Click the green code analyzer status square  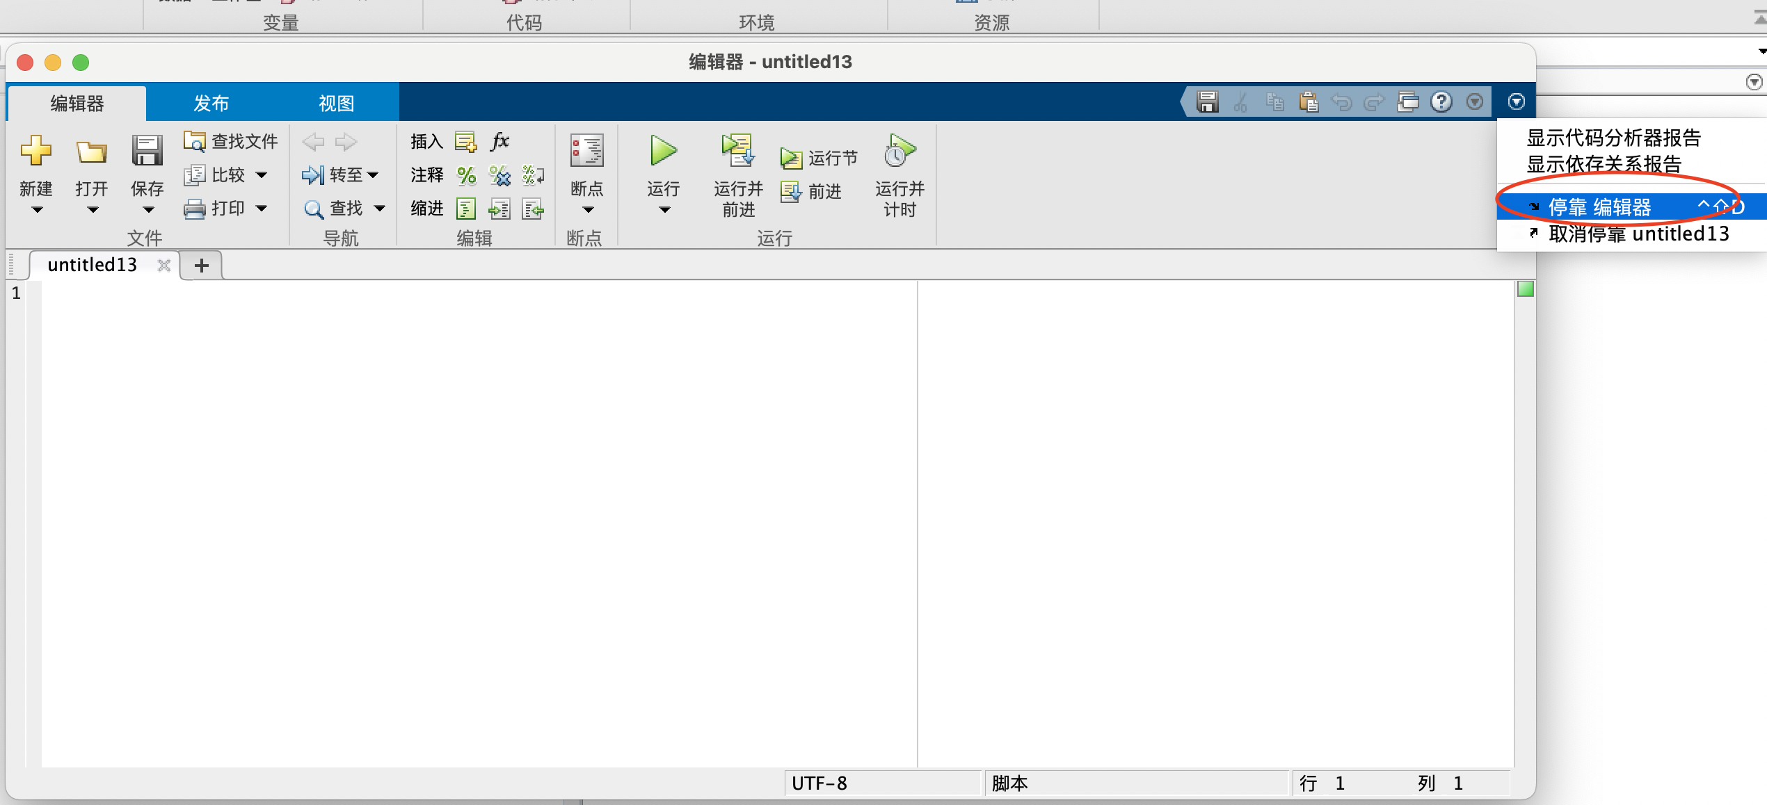click(1525, 289)
